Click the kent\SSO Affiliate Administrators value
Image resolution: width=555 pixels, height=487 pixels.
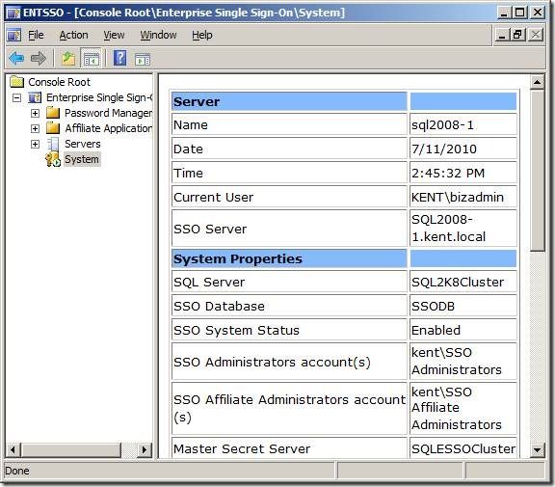(x=457, y=408)
